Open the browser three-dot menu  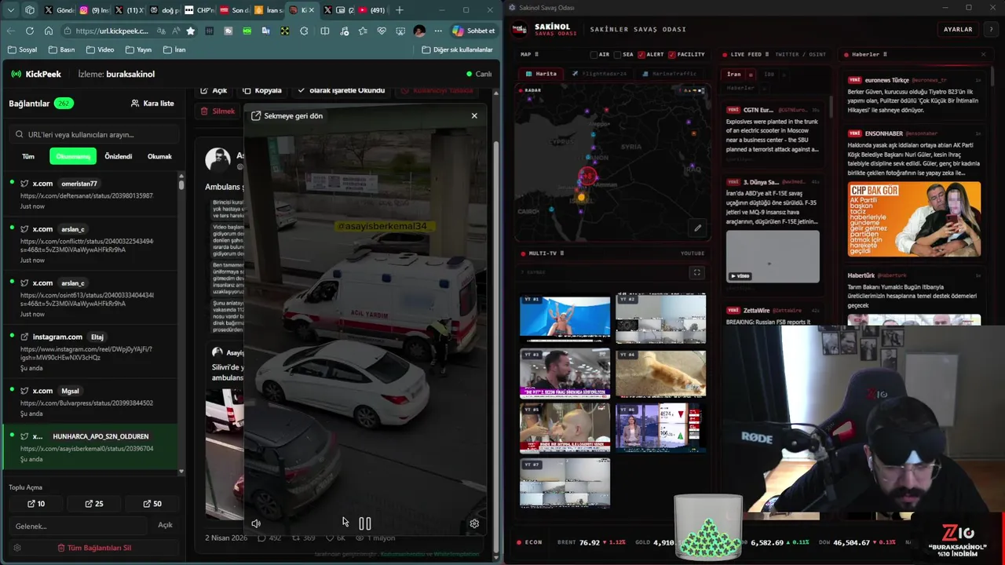[x=438, y=31]
